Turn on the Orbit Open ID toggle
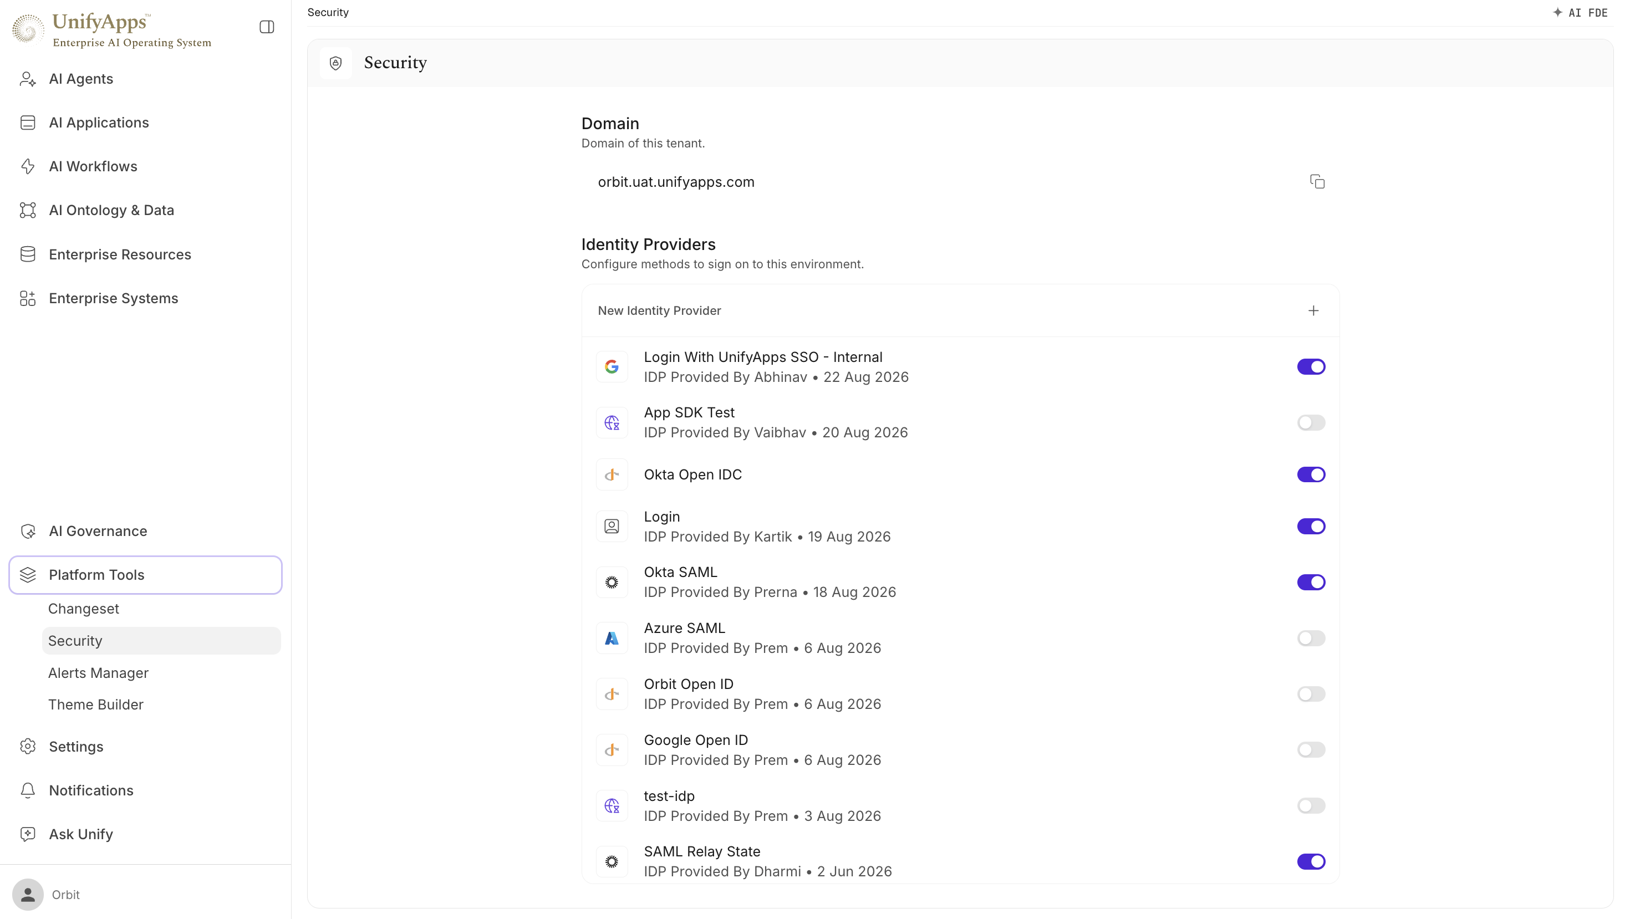Image resolution: width=1630 pixels, height=919 pixels. [x=1311, y=695]
